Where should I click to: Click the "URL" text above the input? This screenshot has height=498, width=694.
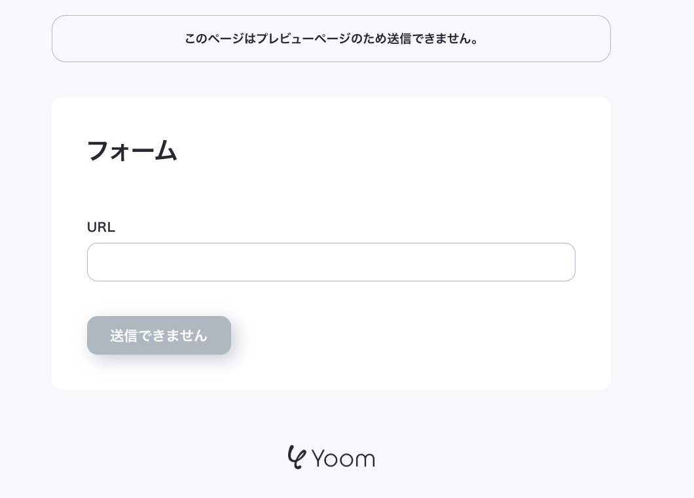101,227
